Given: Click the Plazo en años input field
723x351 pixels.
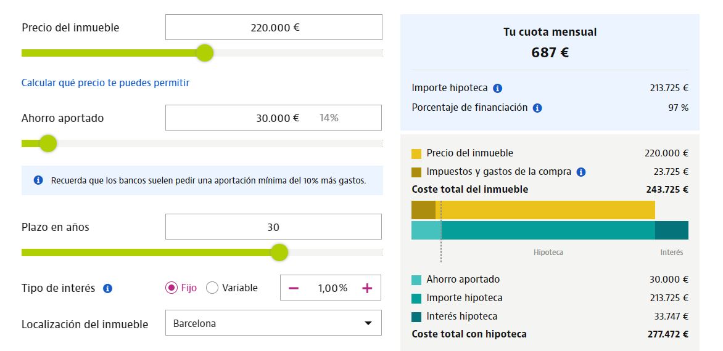Looking at the screenshot, I should pos(273,227).
